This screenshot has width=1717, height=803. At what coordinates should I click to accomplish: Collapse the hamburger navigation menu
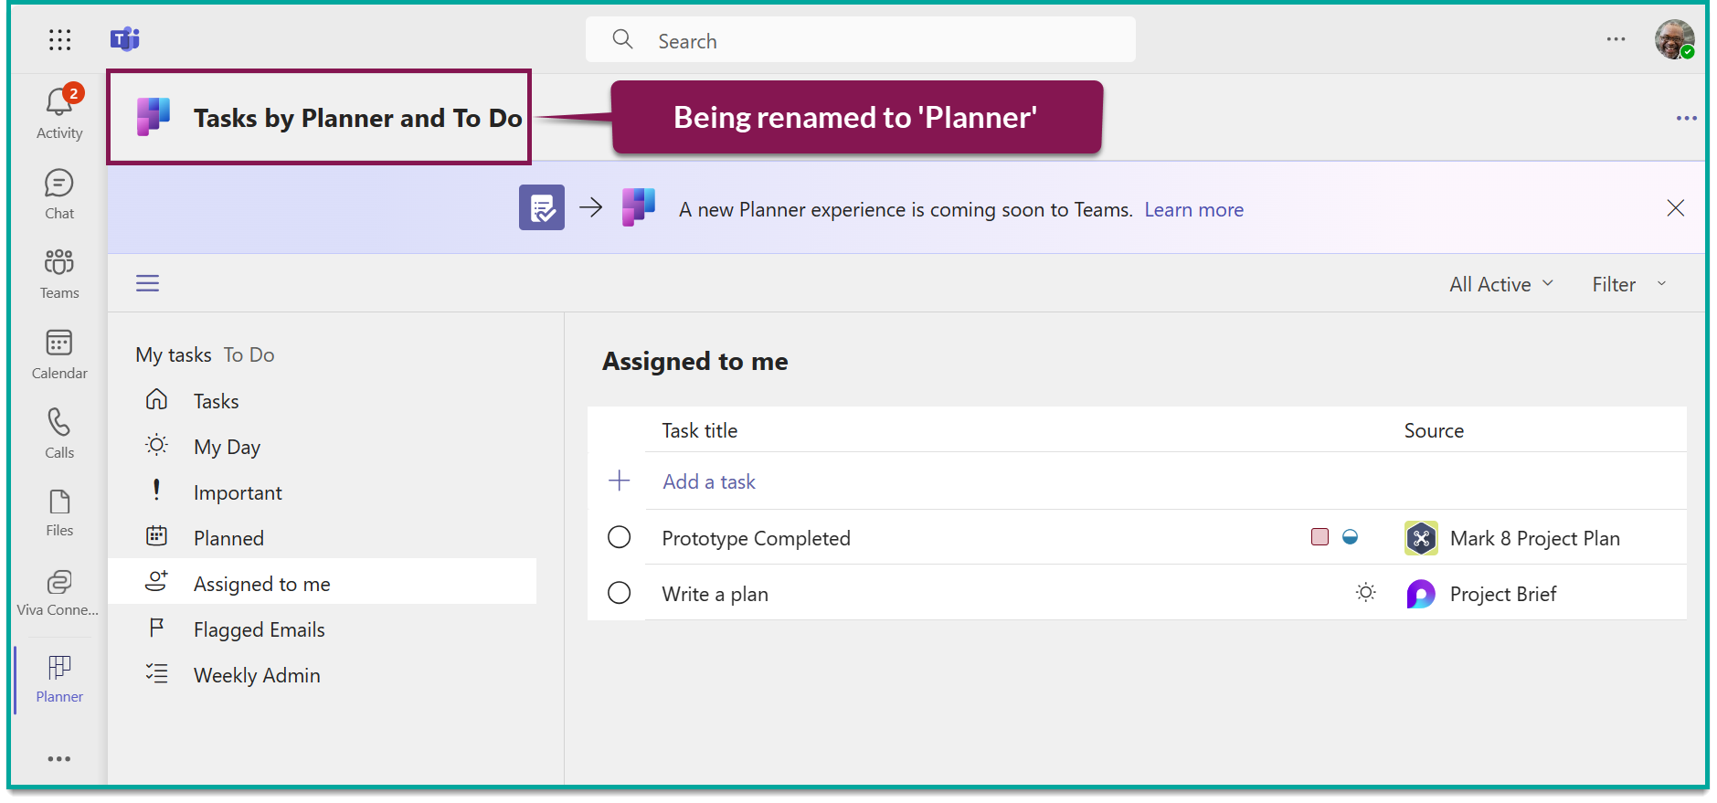[x=148, y=283]
